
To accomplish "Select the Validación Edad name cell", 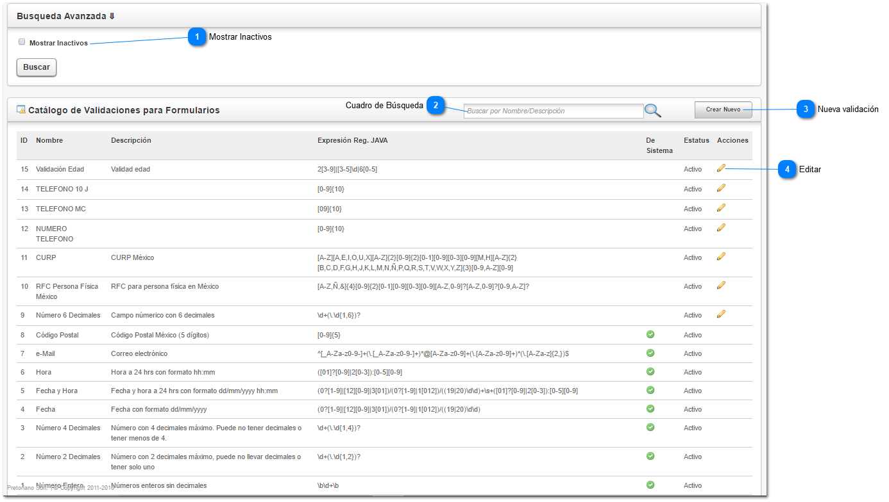I will [60, 169].
